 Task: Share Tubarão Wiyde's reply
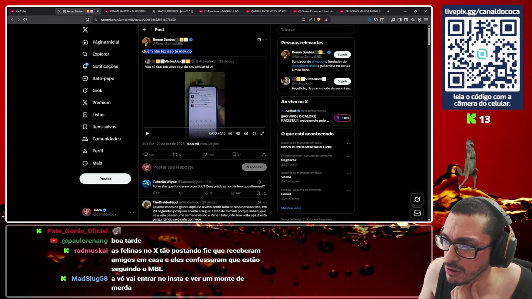[x=264, y=193]
